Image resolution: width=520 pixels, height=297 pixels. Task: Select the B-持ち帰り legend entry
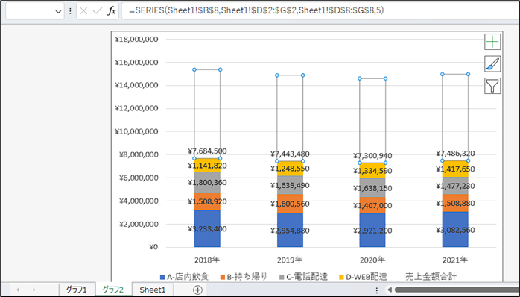(244, 276)
